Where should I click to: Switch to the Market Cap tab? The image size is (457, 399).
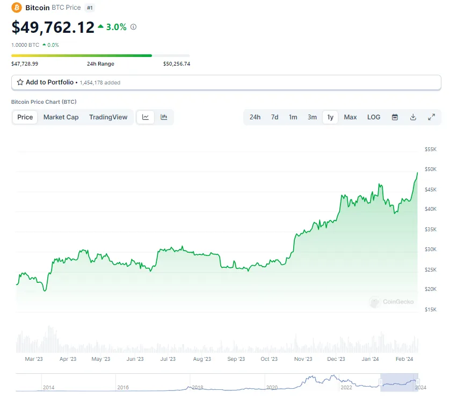[61, 117]
